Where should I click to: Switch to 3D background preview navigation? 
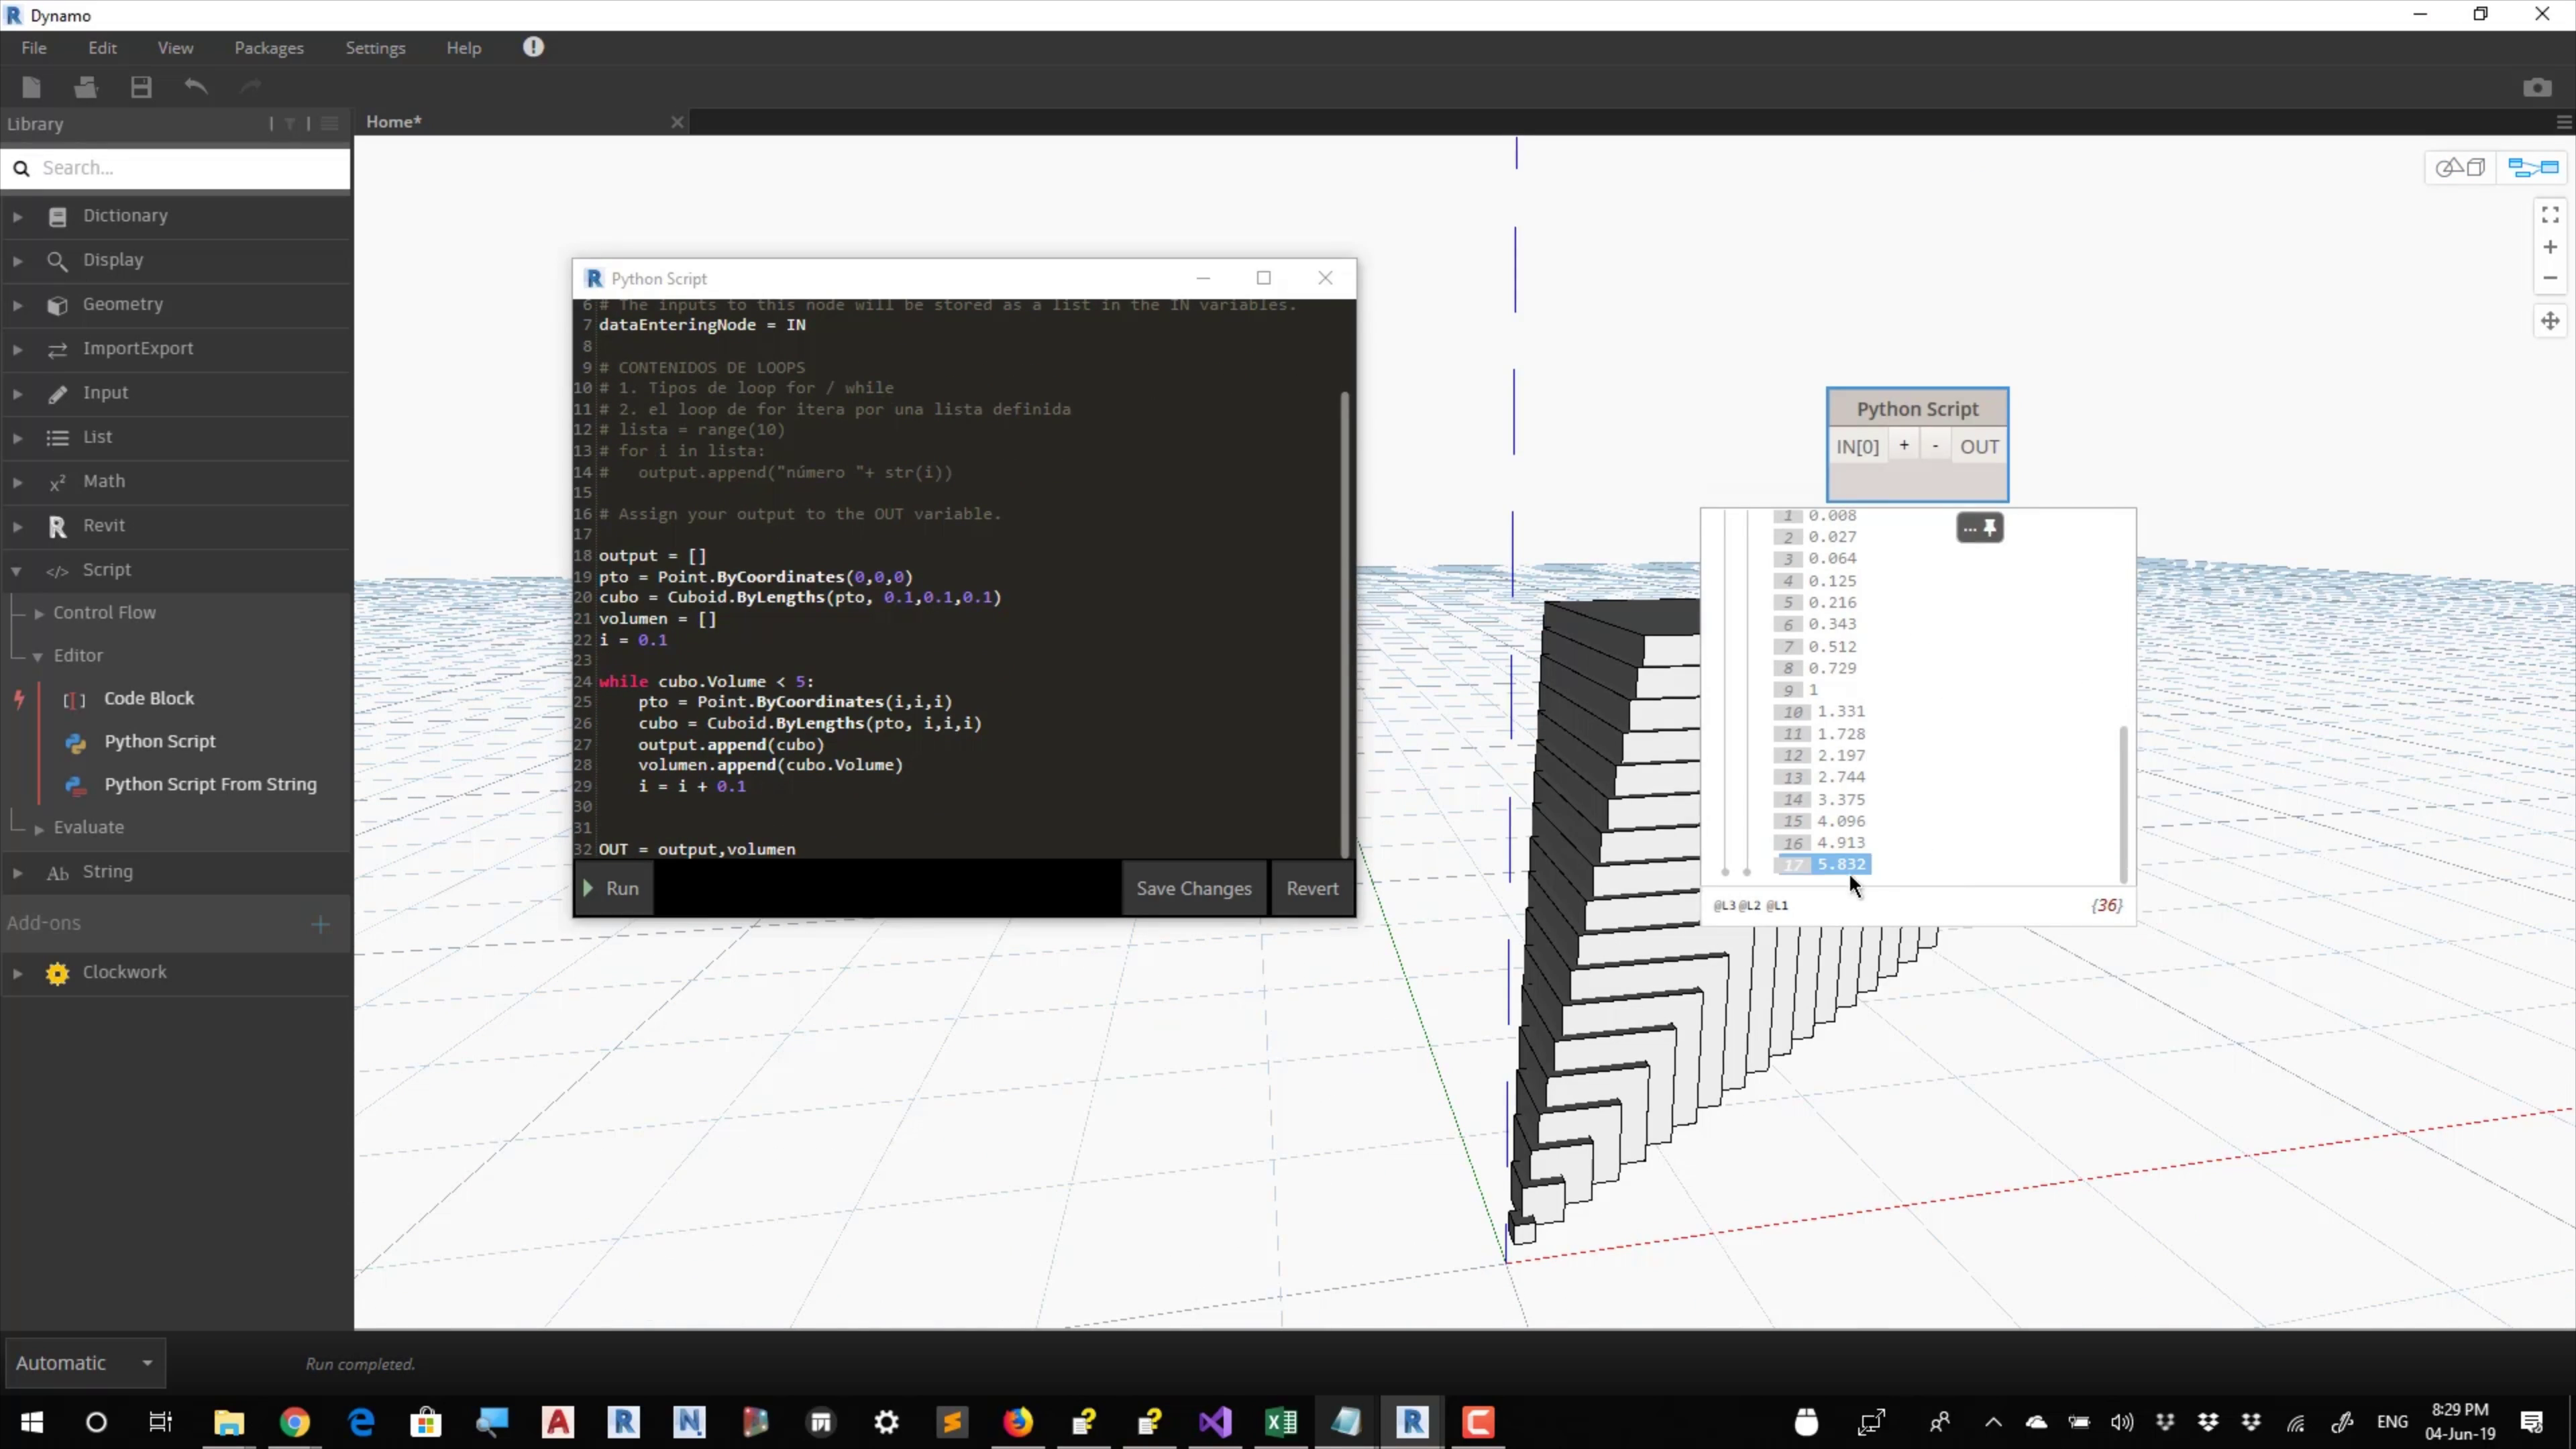[2461, 168]
